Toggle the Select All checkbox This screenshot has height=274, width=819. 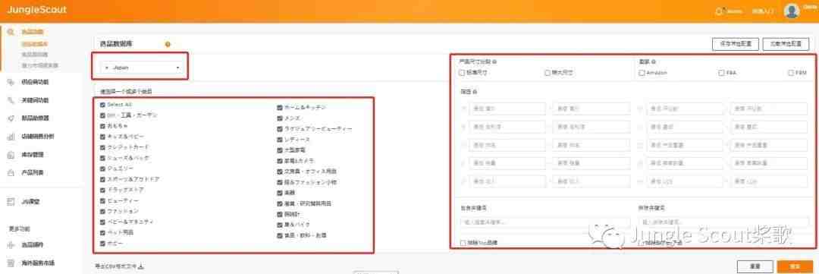tap(103, 105)
